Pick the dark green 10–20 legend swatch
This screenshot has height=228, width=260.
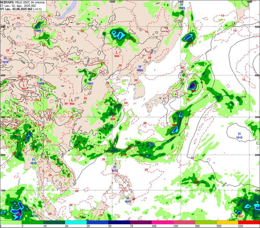(x=54, y=222)
